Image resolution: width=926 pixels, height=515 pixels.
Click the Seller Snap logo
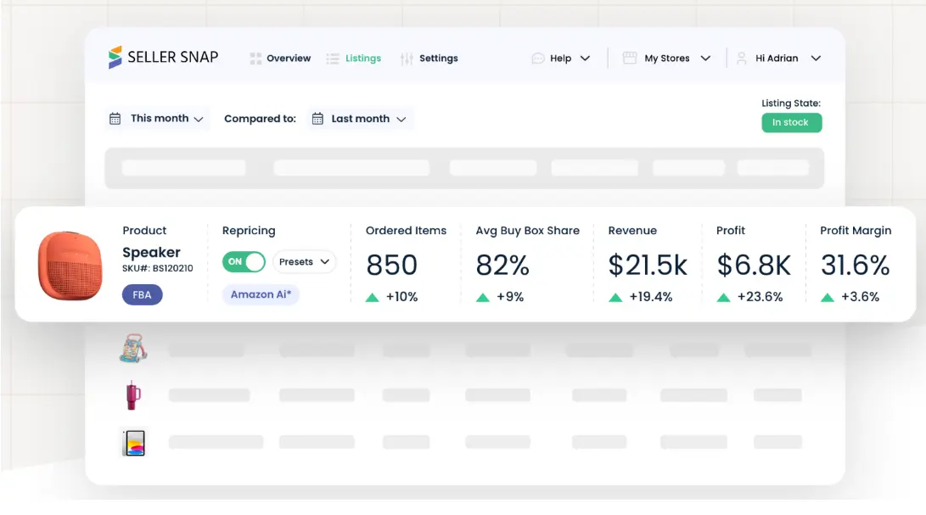[x=163, y=58]
